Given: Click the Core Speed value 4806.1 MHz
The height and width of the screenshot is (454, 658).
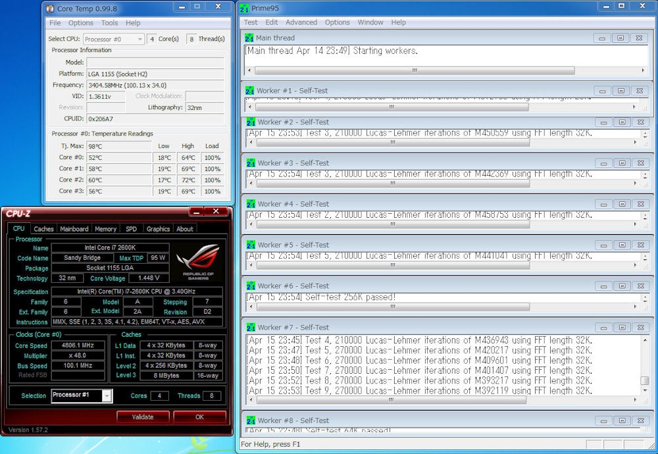Looking at the screenshot, I should click(78, 345).
